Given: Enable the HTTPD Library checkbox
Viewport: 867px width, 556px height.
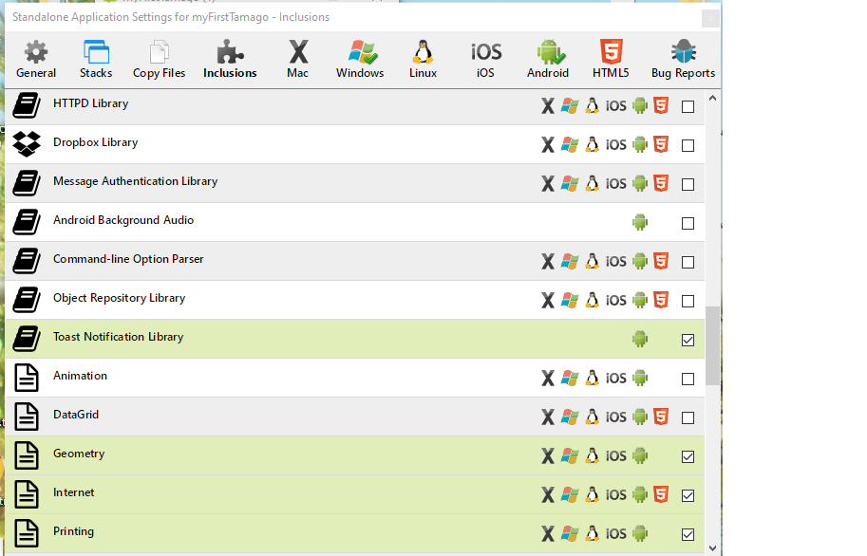Looking at the screenshot, I should (688, 107).
